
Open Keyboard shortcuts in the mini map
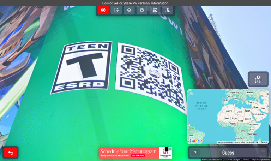(228, 142)
